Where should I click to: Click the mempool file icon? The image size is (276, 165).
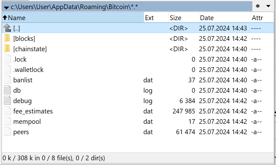[8, 121]
